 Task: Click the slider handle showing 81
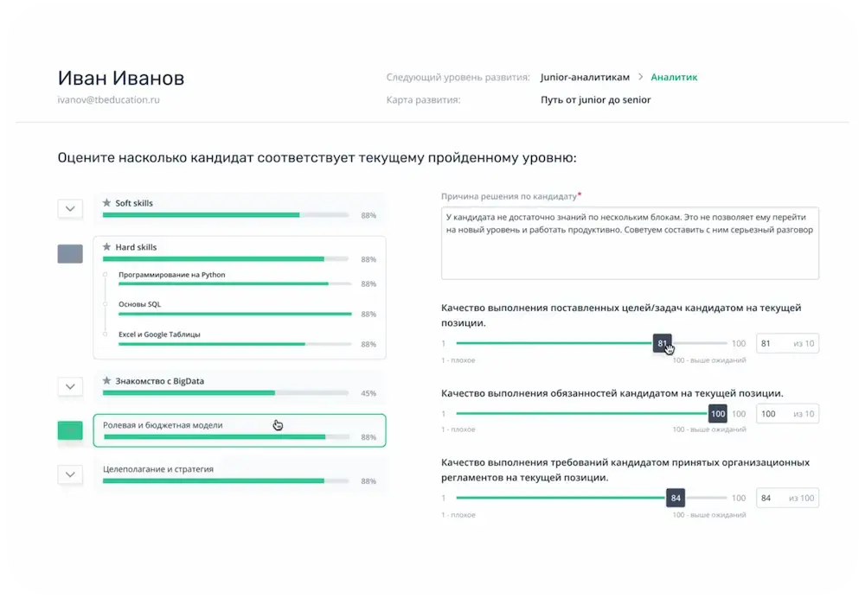(662, 343)
